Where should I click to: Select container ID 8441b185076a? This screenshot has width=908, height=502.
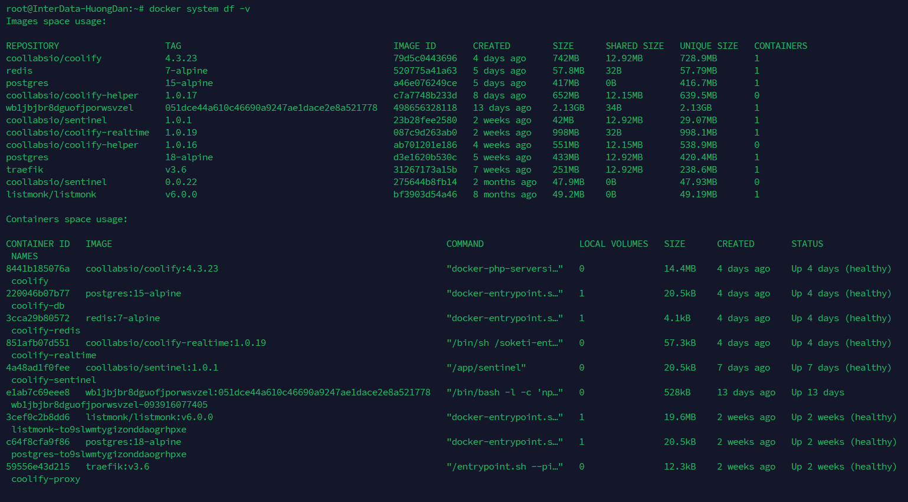click(38, 269)
